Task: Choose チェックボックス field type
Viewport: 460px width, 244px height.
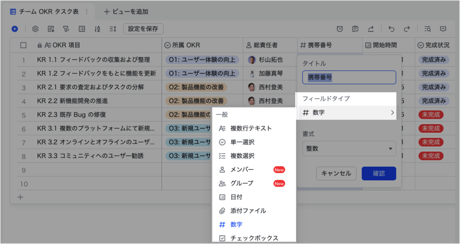Action: (254, 238)
